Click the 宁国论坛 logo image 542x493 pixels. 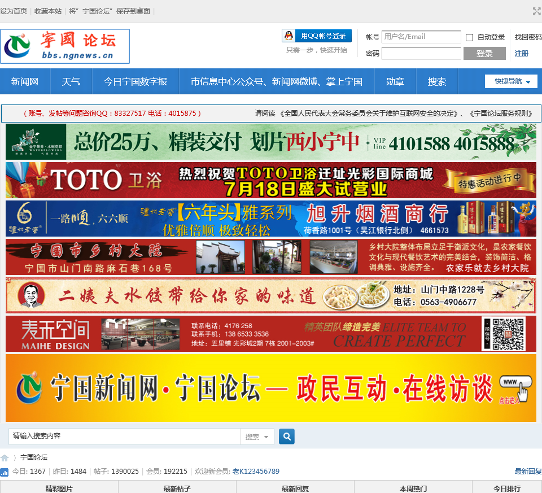tap(65, 46)
